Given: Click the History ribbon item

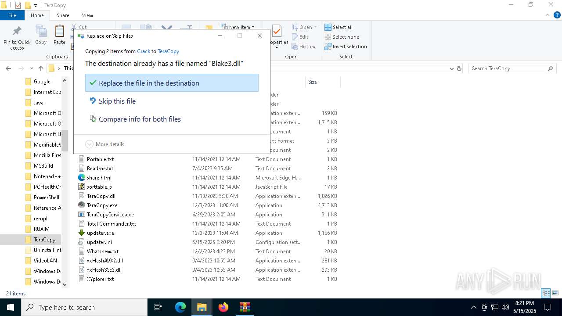Looking at the screenshot, I should pos(303,47).
